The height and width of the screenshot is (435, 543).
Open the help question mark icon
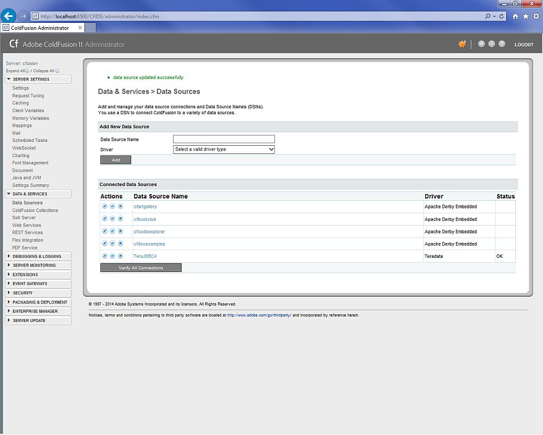(502, 43)
